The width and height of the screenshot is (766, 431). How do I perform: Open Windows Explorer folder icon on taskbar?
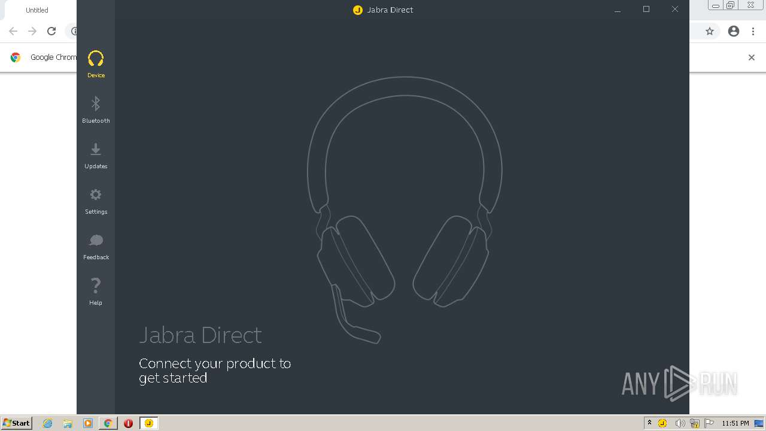pyautogui.click(x=68, y=423)
